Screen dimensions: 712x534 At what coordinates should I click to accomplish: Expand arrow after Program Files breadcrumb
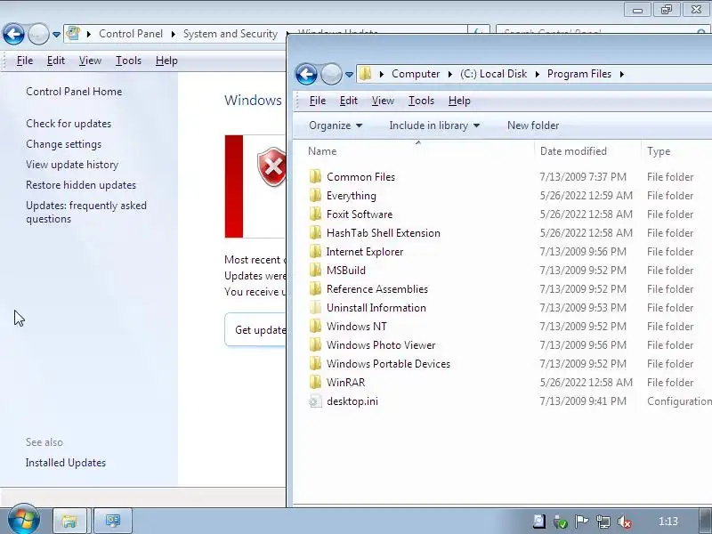point(621,74)
